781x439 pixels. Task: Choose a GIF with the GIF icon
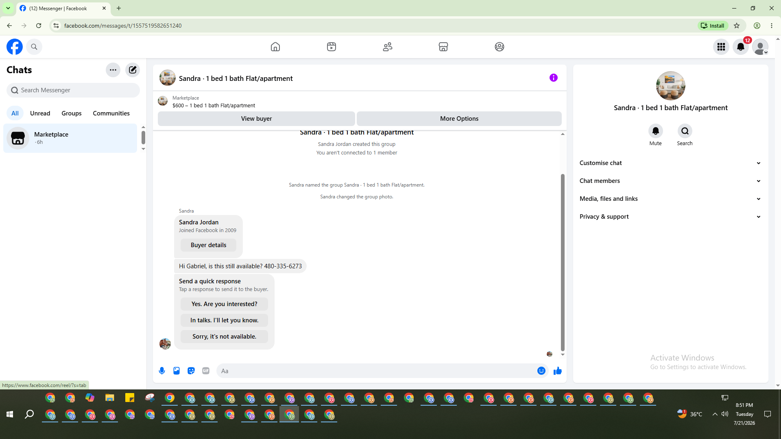[206, 371]
